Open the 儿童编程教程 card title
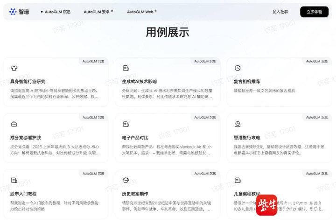Viewport: 336px width, 224px height. pyautogui.click(x=247, y=194)
